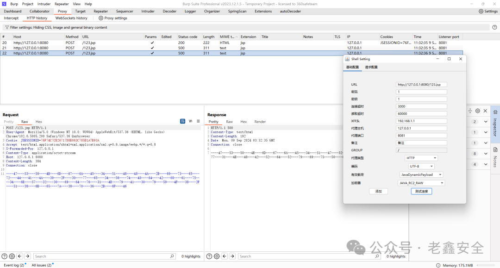The width and height of the screenshot is (500, 268).
Task: Switch Response view to Render
Action: [x=260, y=122]
